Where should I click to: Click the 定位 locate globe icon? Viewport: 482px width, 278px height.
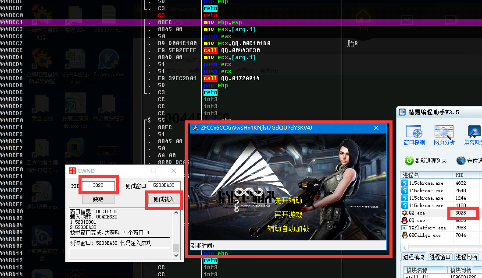point(461,161)
